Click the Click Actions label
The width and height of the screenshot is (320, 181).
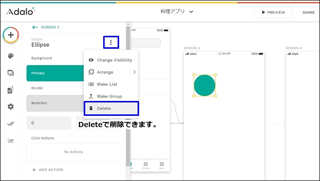tap(43, 138)
